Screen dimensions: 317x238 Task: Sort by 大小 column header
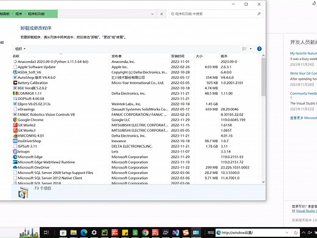click(x=199, y=56)
